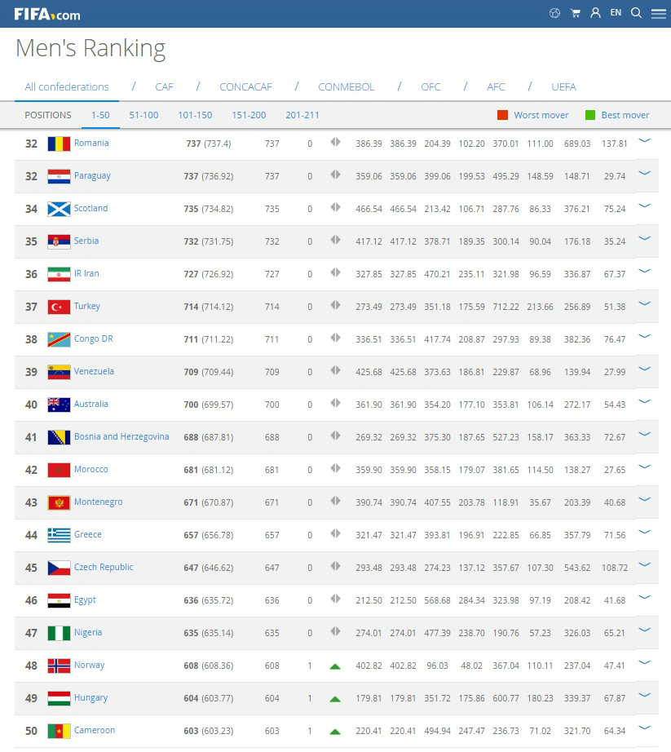Open the search magnifier
This screenshot has height=752, width=671.
(x=637, y=13)
